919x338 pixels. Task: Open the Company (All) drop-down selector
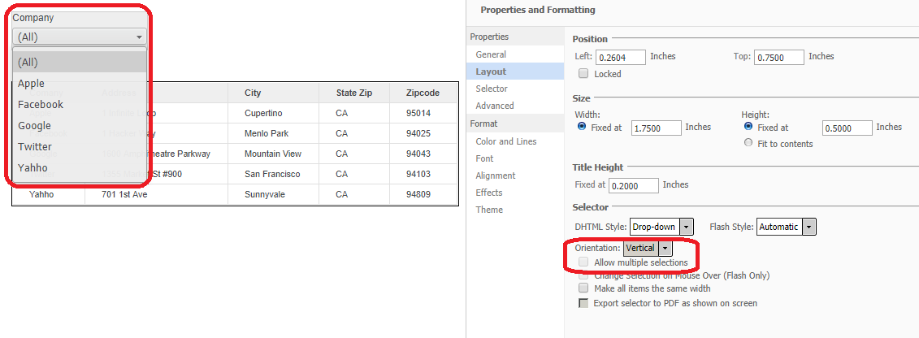pos(80,37)
